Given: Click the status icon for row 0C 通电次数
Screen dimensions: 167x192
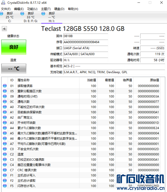Looking at the screenshot, I should 5,101.
